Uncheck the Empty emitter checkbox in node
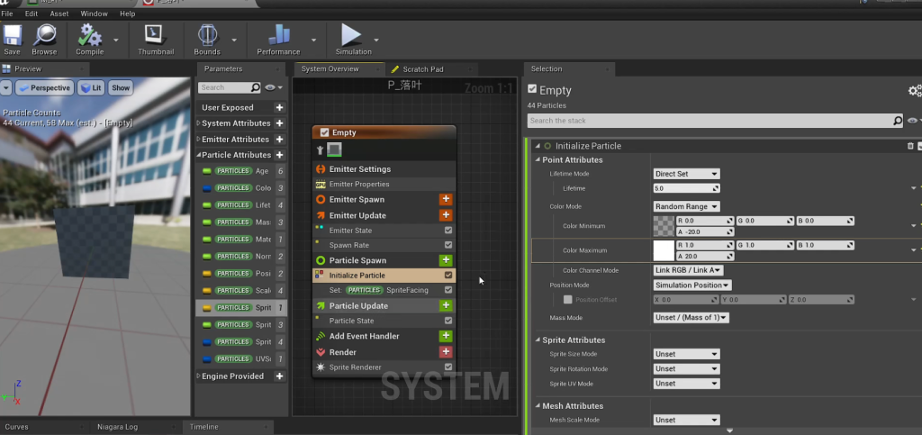Viewport: 922px width, 435px height. pos(324,132)
